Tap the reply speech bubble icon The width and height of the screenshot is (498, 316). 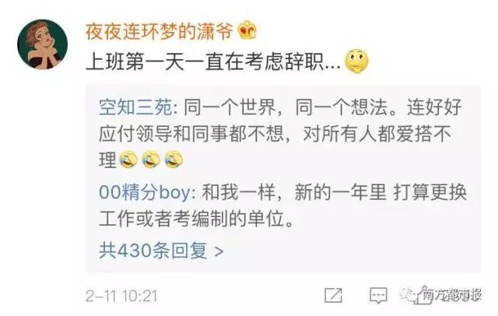pyautogui.click(x=378, y=295)
